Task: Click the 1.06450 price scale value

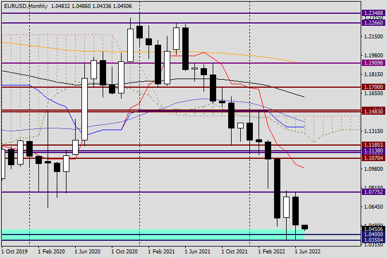Action: pos(374,206)
